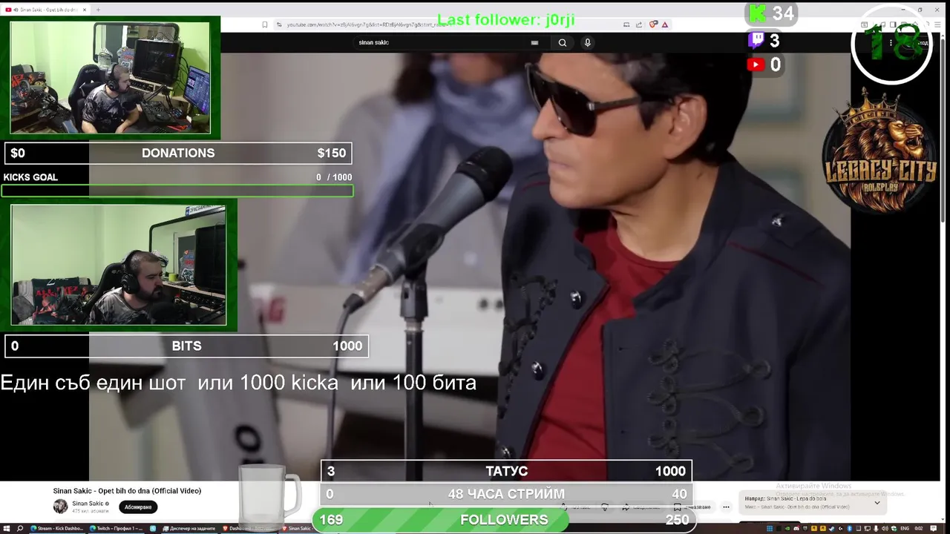The image size is (950, 534).
Task: Switch input language via ENG indicator
Action: point(905,528)
